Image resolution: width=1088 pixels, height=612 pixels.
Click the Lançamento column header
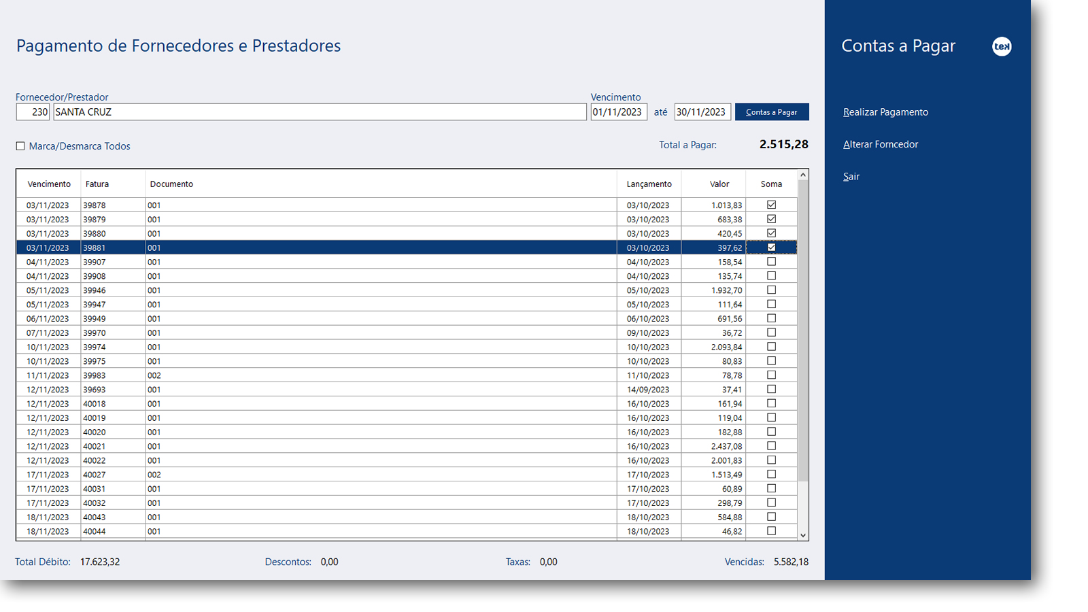click(x=649, y=184)
